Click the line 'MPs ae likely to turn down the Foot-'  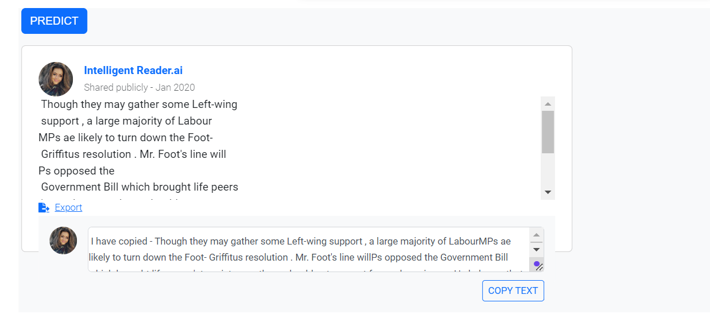126,138
